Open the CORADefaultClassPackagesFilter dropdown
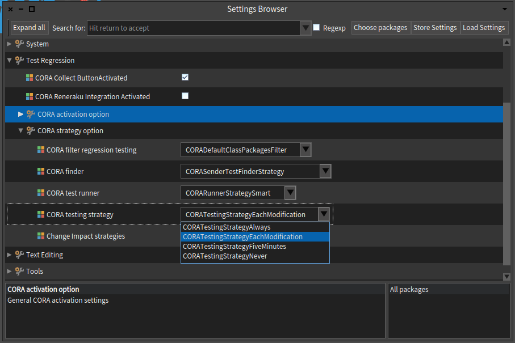The image size is (515, 343). 305,150
